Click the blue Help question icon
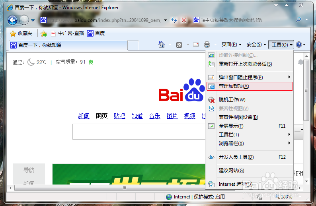316x206 pixels. pyautogui.click(x=299, y=45)
